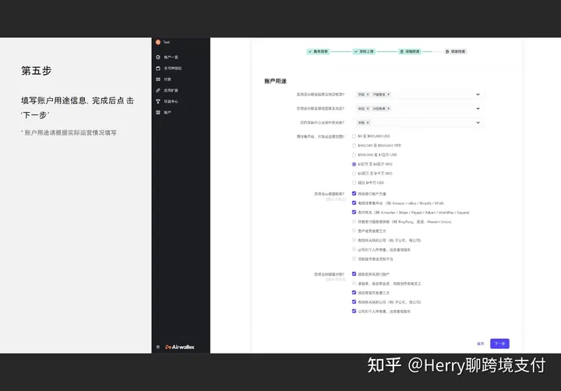The width and height of the screenshot is (561, 391).
Task: Uncheck the Amazon / eBay / Shopify / Wish checkbox
Action: pyautogui.click(x=354, y=203)
